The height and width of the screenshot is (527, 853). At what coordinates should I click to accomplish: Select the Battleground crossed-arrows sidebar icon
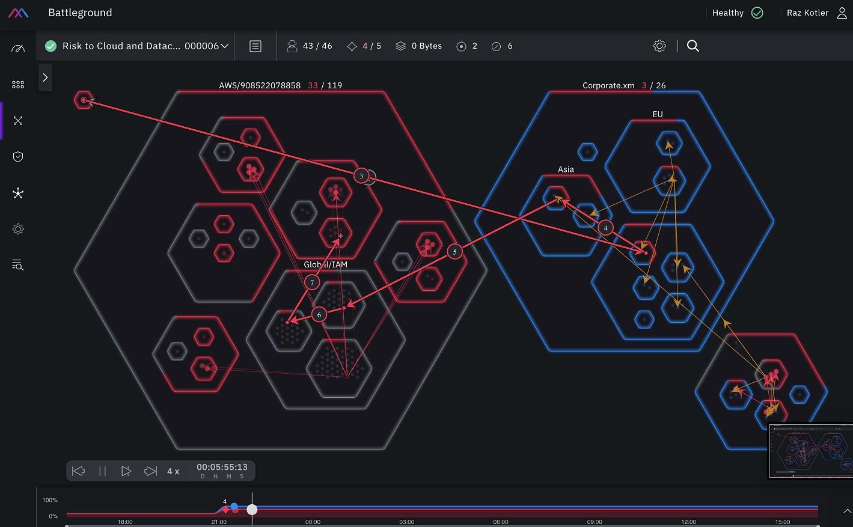click(x=18, y=121)
